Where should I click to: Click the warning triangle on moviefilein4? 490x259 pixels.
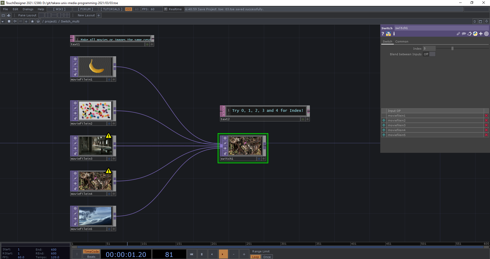[108, 171]
